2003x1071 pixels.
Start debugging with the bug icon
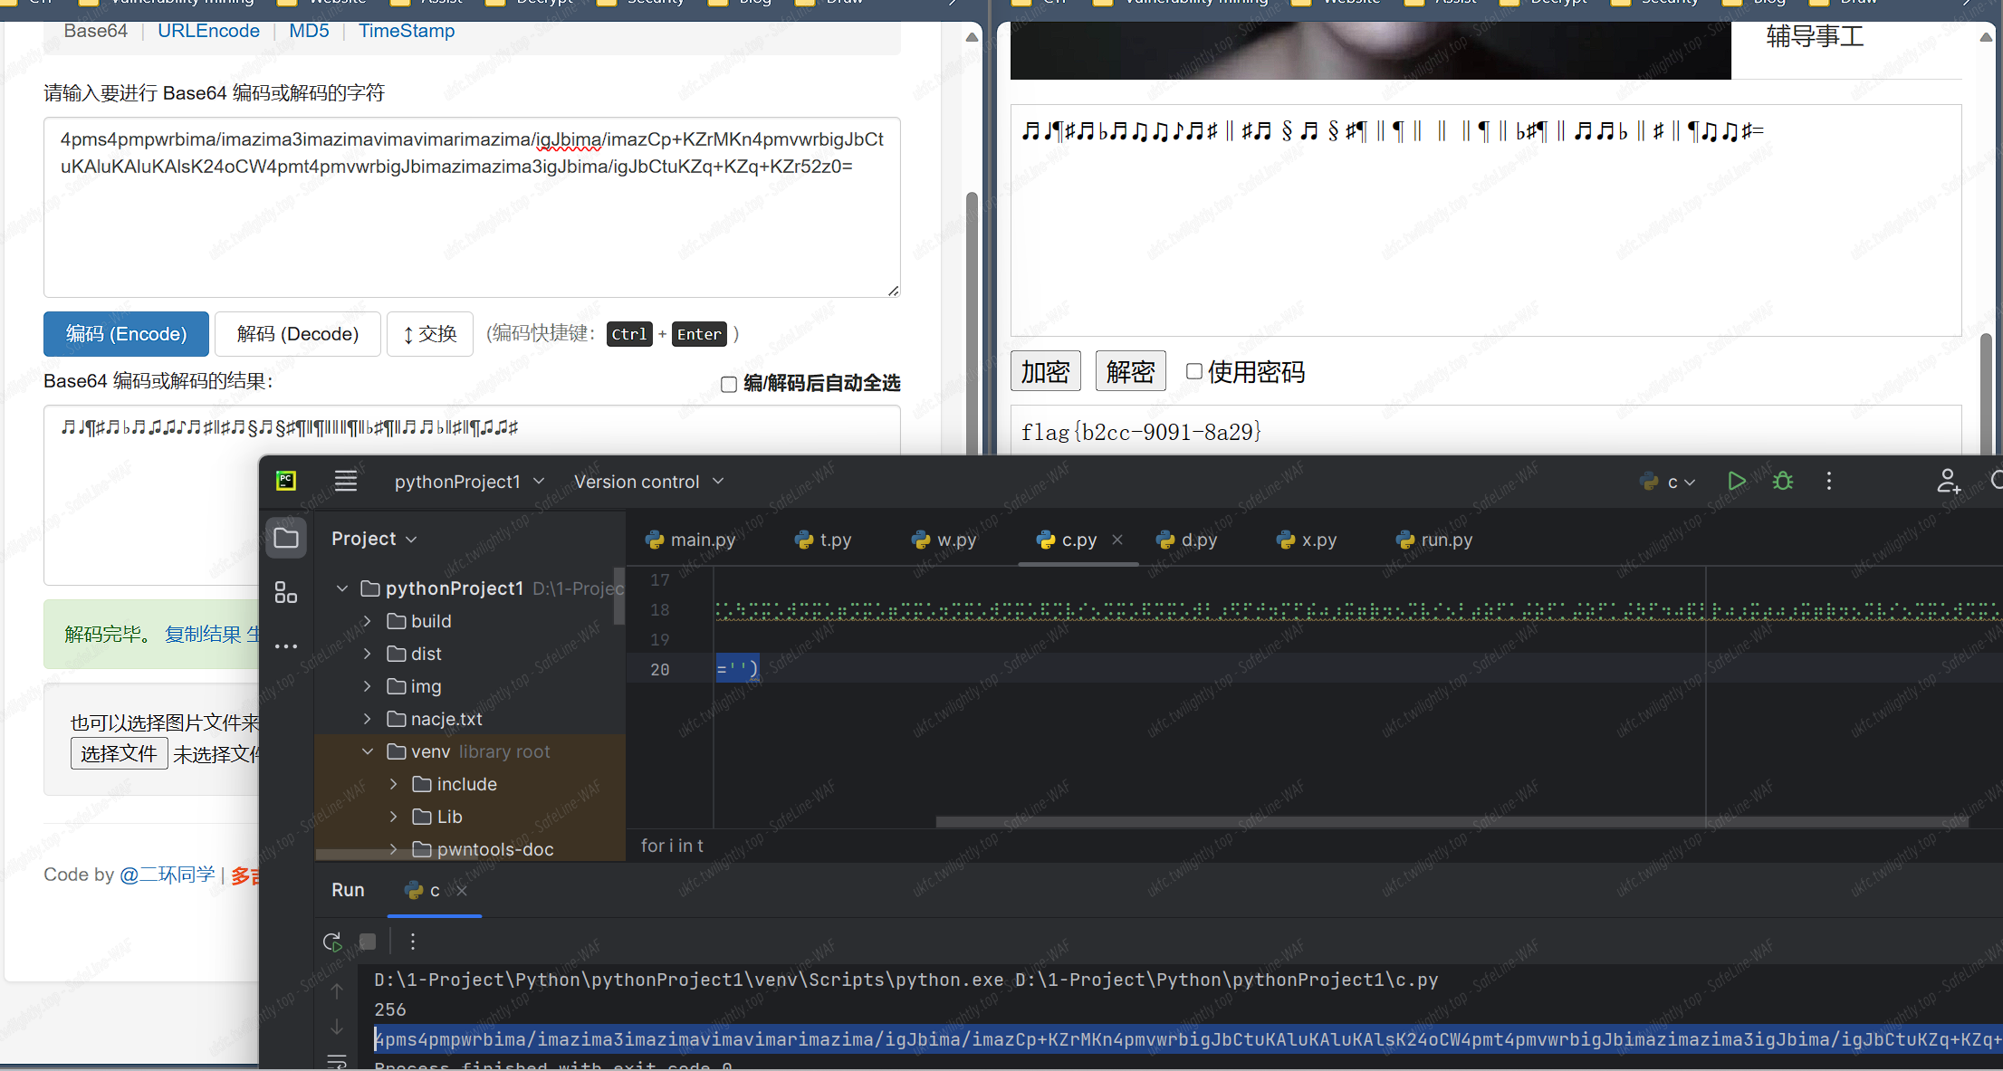[x=1783, y=481]
